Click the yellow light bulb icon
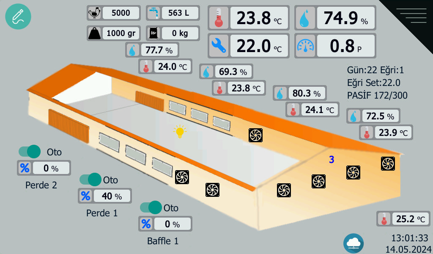 (180, 132)
